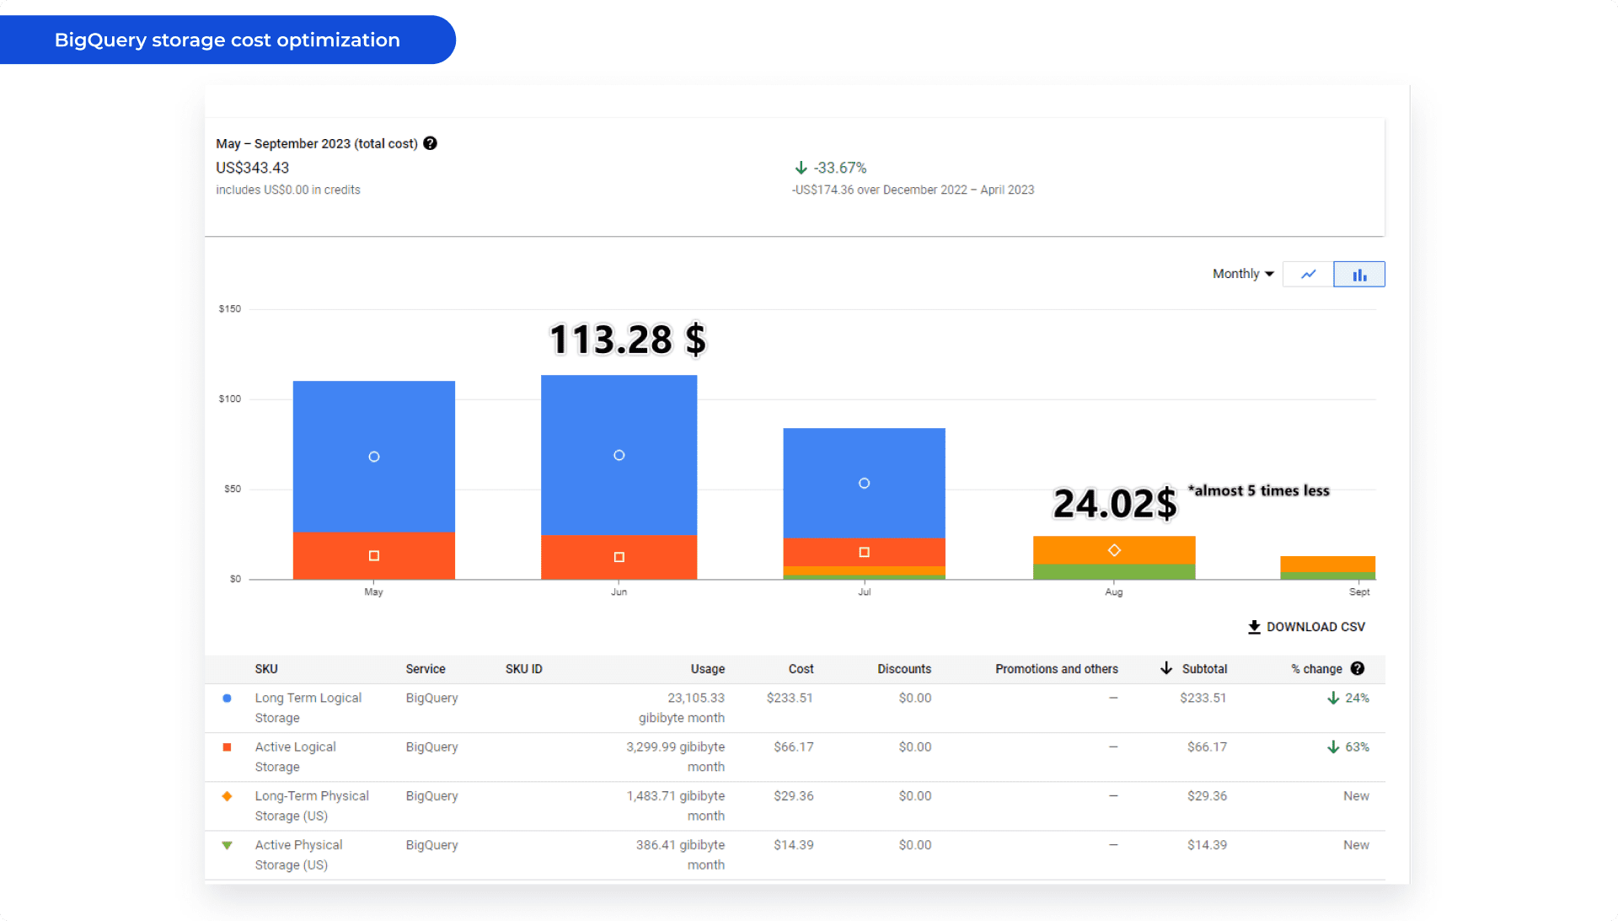Click the May red bar square marker

coord(374,555)
